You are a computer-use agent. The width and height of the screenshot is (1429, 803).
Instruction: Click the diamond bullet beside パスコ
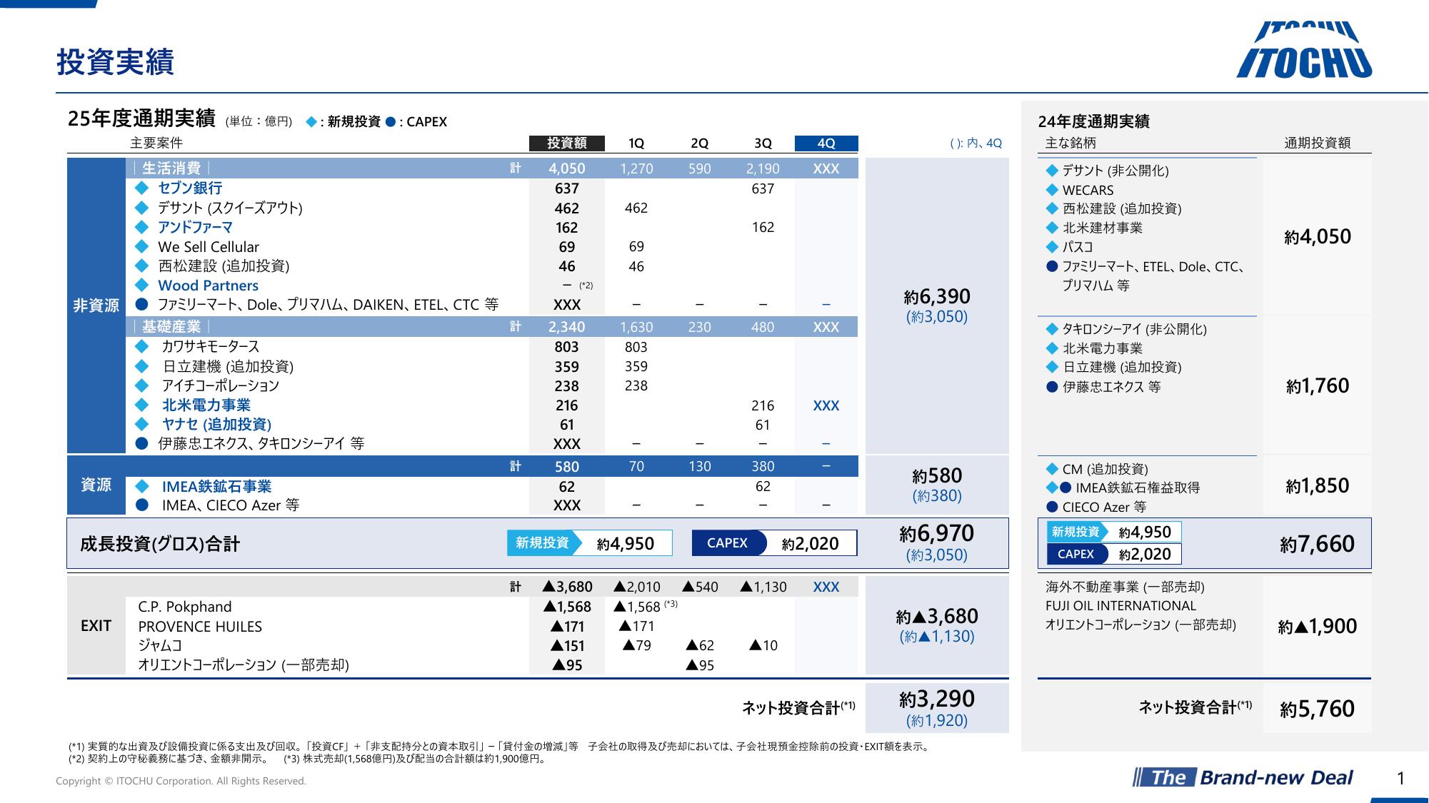point(1051,247)
